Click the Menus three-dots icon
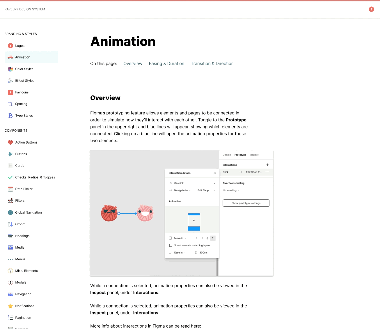 coord(10,259)
